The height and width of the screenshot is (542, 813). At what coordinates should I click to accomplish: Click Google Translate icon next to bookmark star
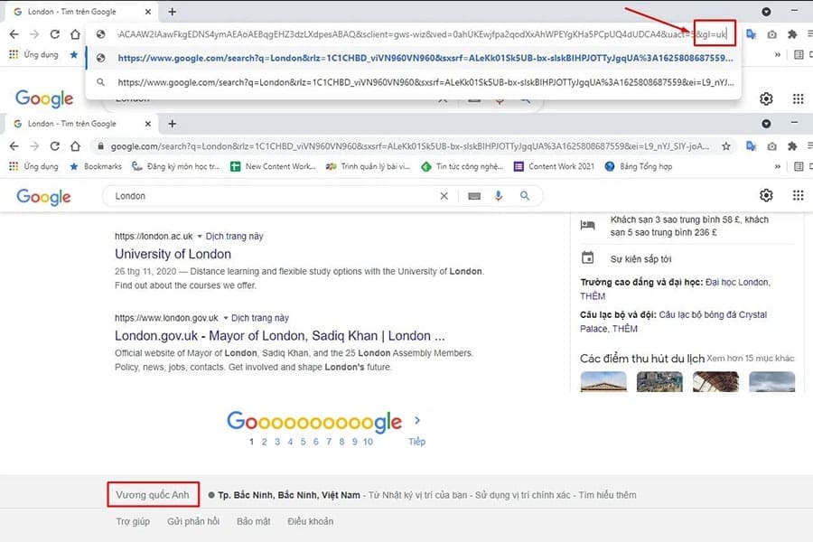751,146
